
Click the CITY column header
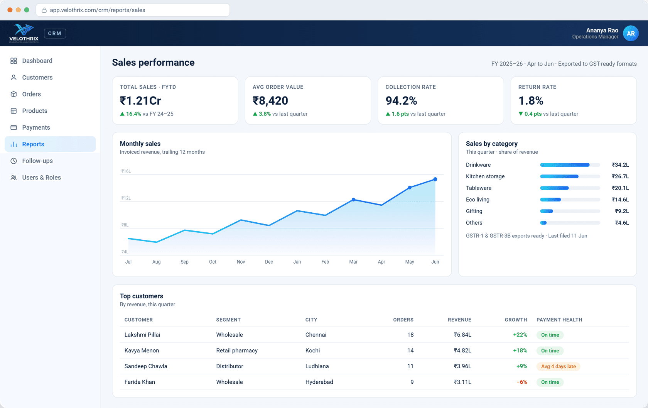[311, 320]
